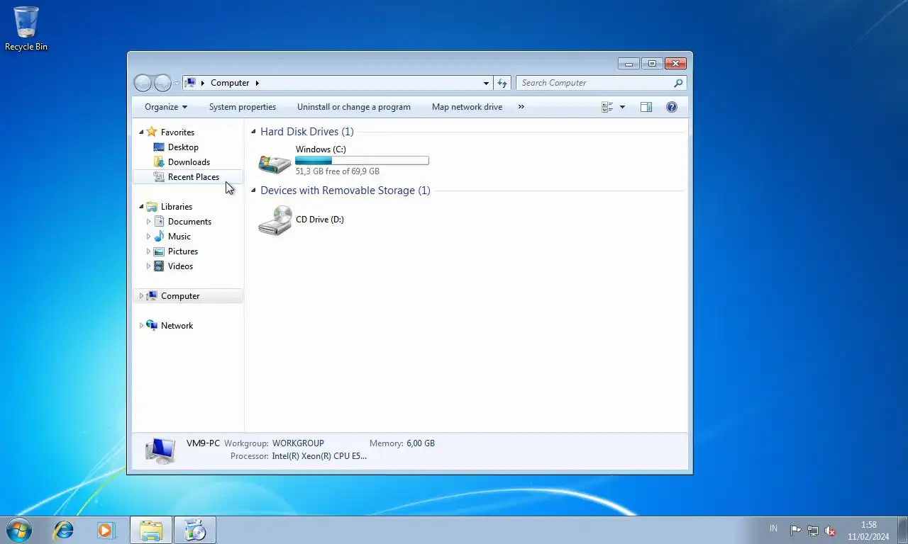Click the Windows Explorer taskbar button
Screen dimensions: 908x544
[x=151, y=530]
